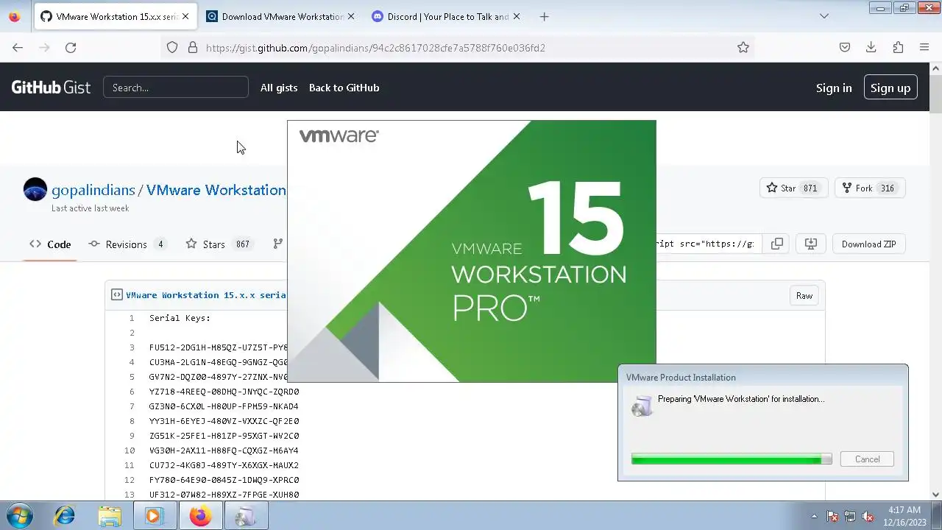Image resolution: width=942 pixels, height=530 pixels.
Task: Click the site padlock security icon
Action: pos(193,47)
